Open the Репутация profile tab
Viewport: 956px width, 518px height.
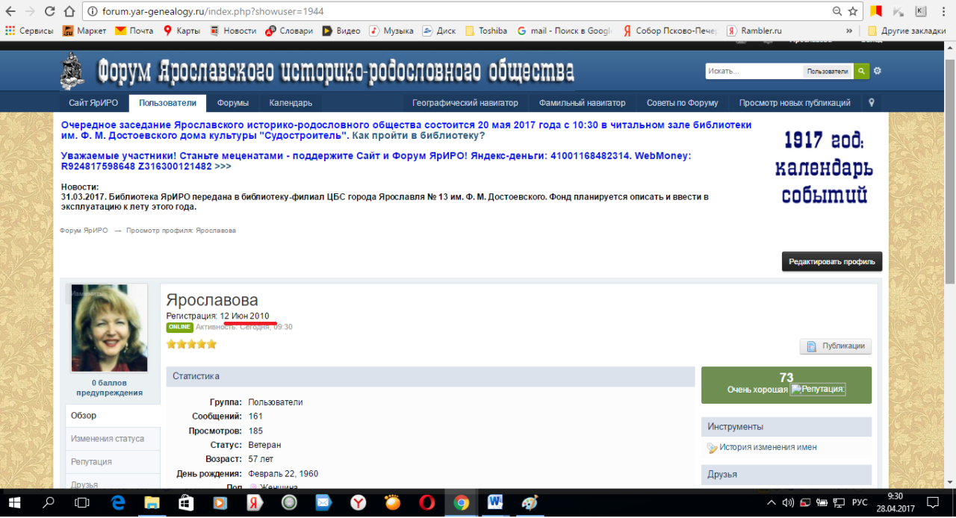[113, 462]
